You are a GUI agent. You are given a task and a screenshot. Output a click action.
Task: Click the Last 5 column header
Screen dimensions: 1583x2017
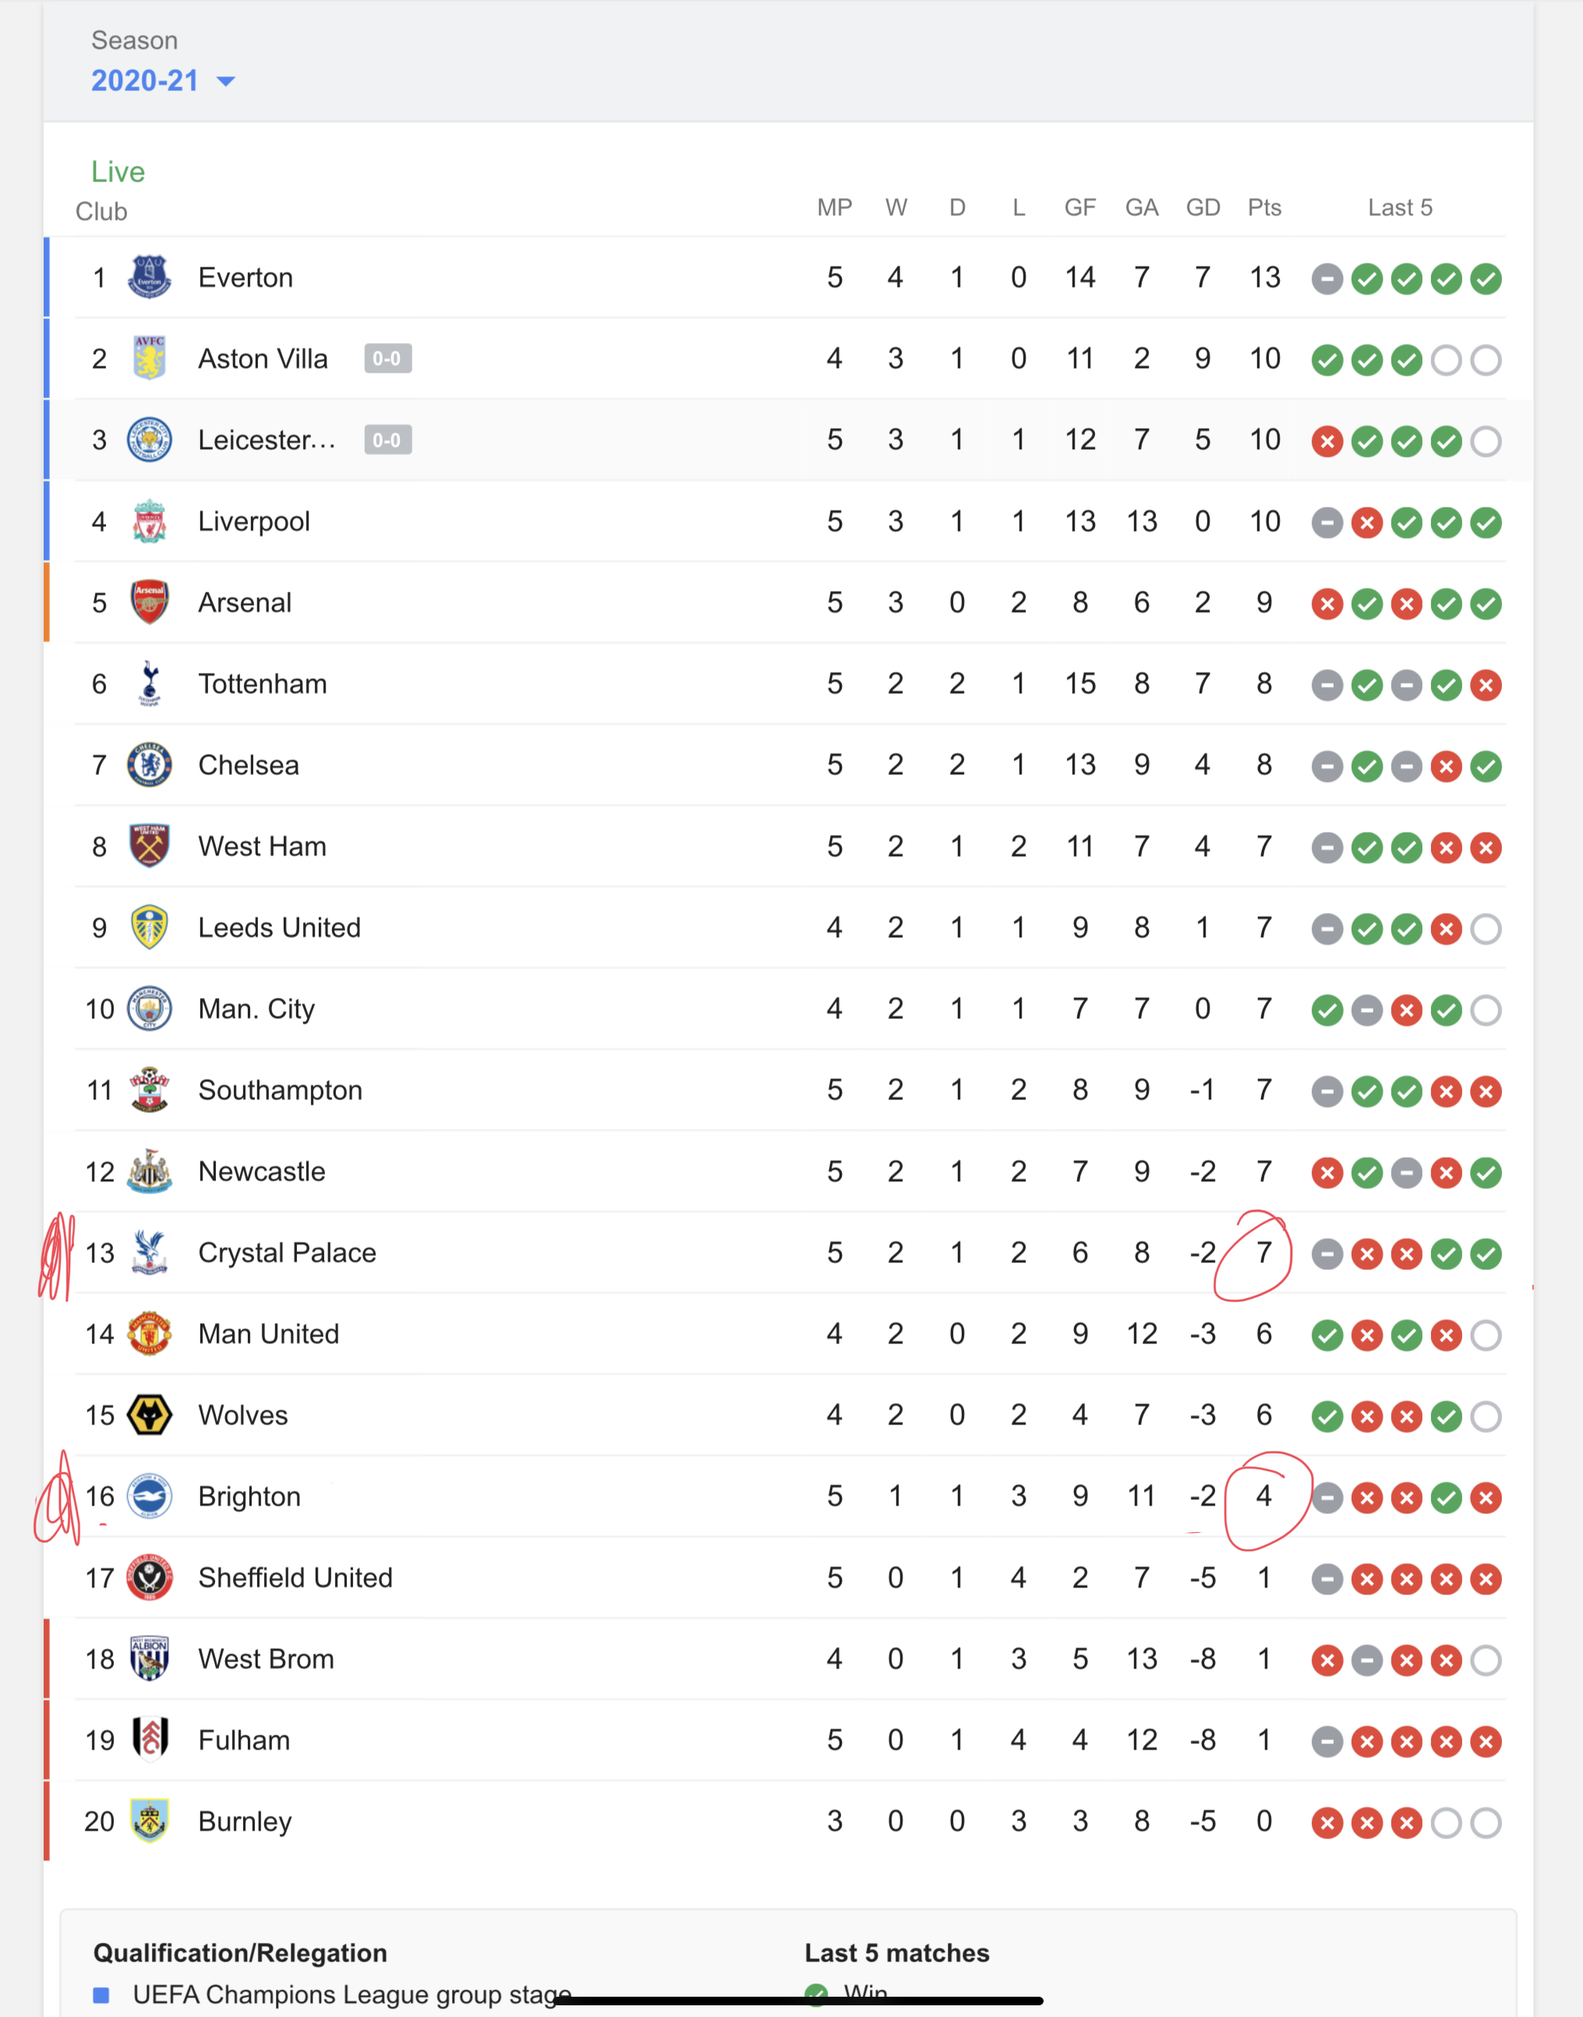click(1400, 207)
